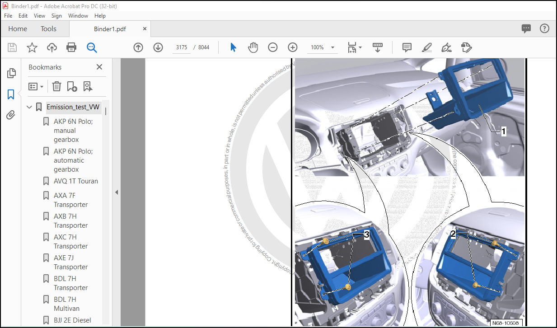Open the AXC 7H Transporter bookmark
Image resolution: width=557 pixels, height=328 pixels.
click(x=70, y=242)
